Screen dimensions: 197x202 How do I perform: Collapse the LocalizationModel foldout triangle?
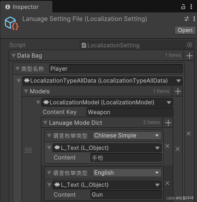[38, 102]
